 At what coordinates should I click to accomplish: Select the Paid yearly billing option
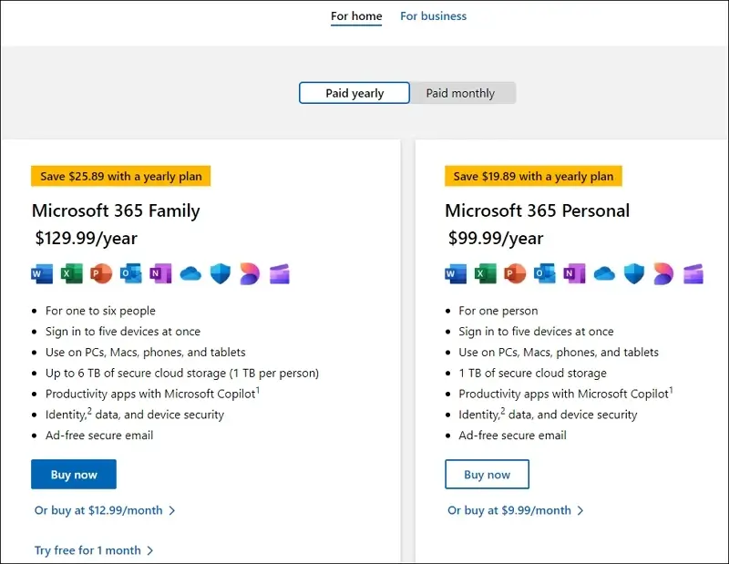coord(354,93)
